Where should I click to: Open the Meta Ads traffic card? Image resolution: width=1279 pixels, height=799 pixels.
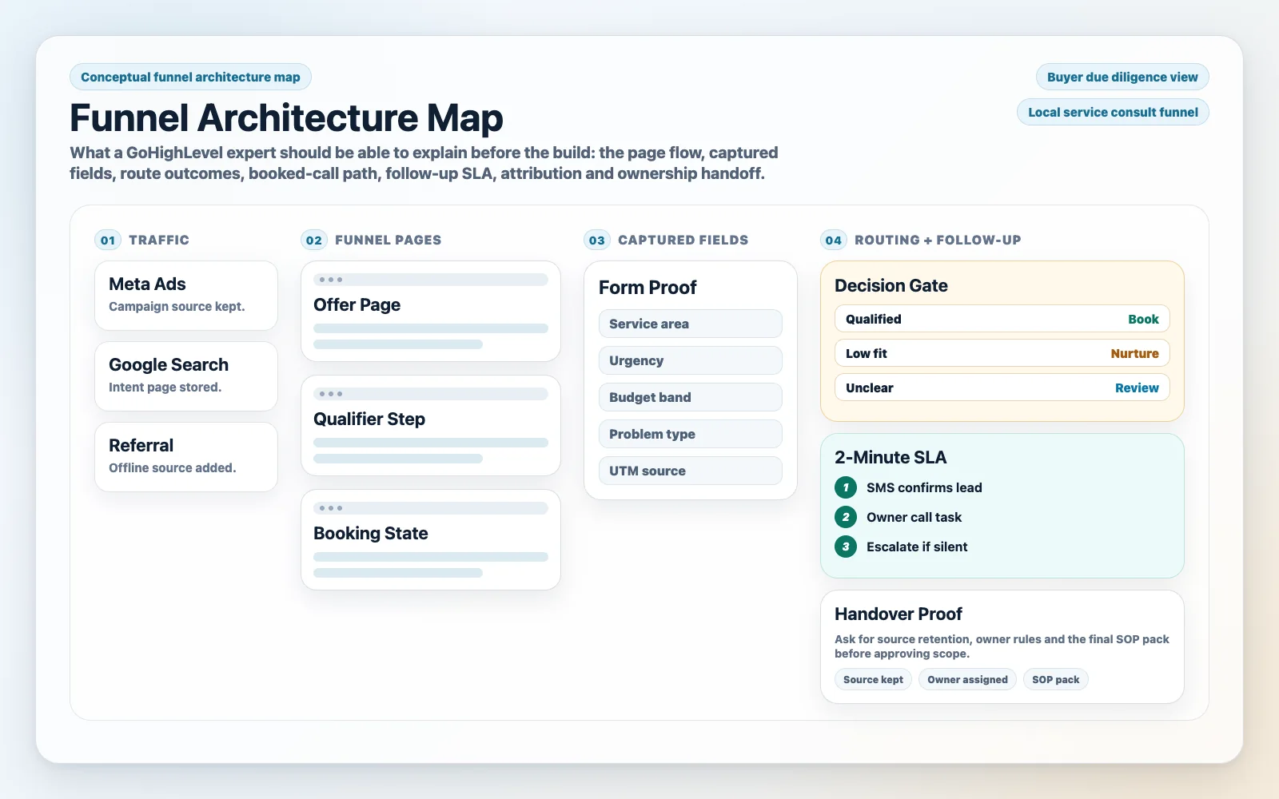tap(186, 296)
